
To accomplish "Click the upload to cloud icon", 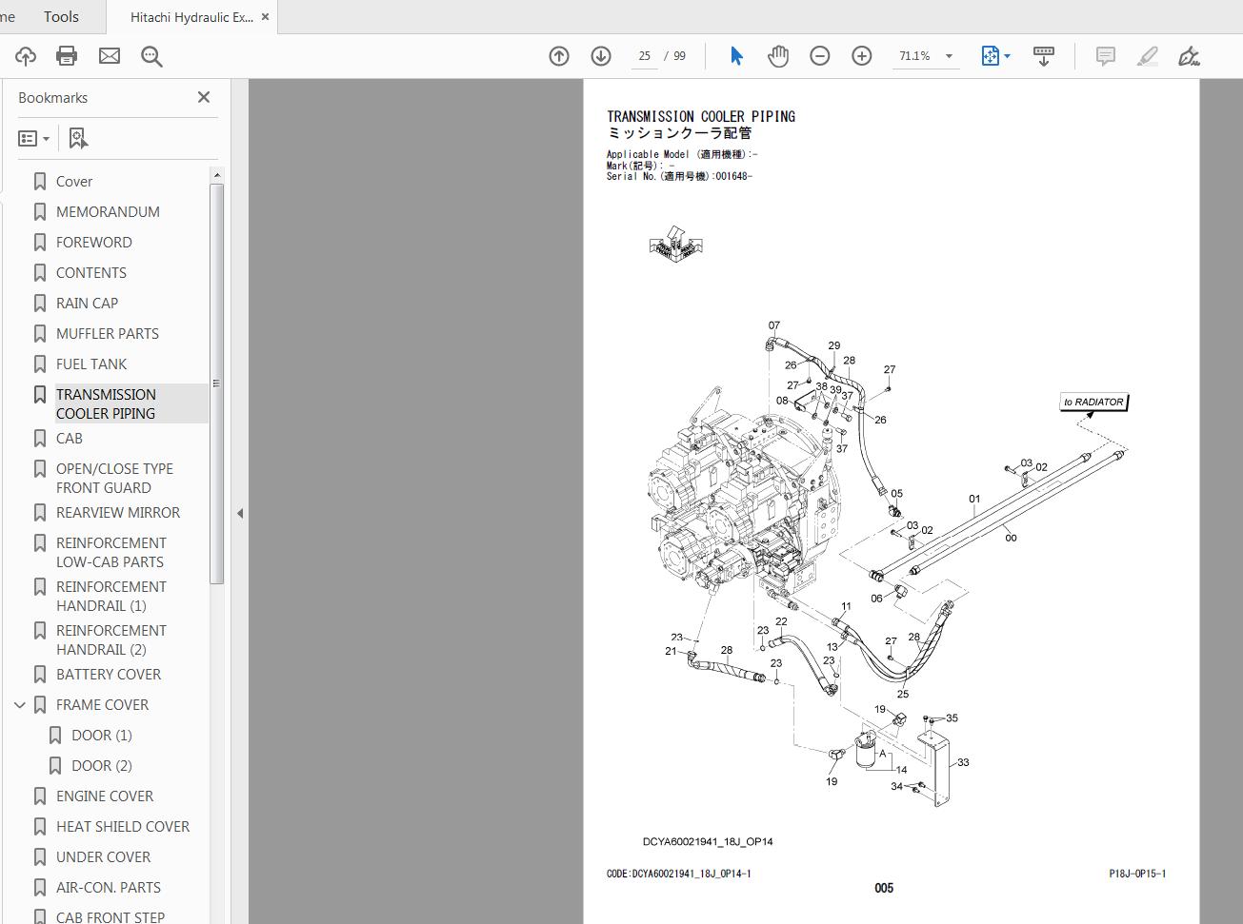I will coord(26,56).
